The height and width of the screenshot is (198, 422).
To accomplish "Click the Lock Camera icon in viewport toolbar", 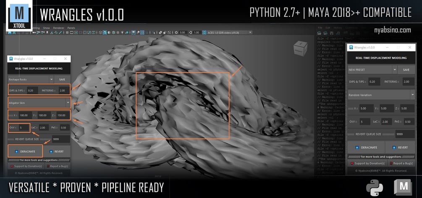I will 39,32.
